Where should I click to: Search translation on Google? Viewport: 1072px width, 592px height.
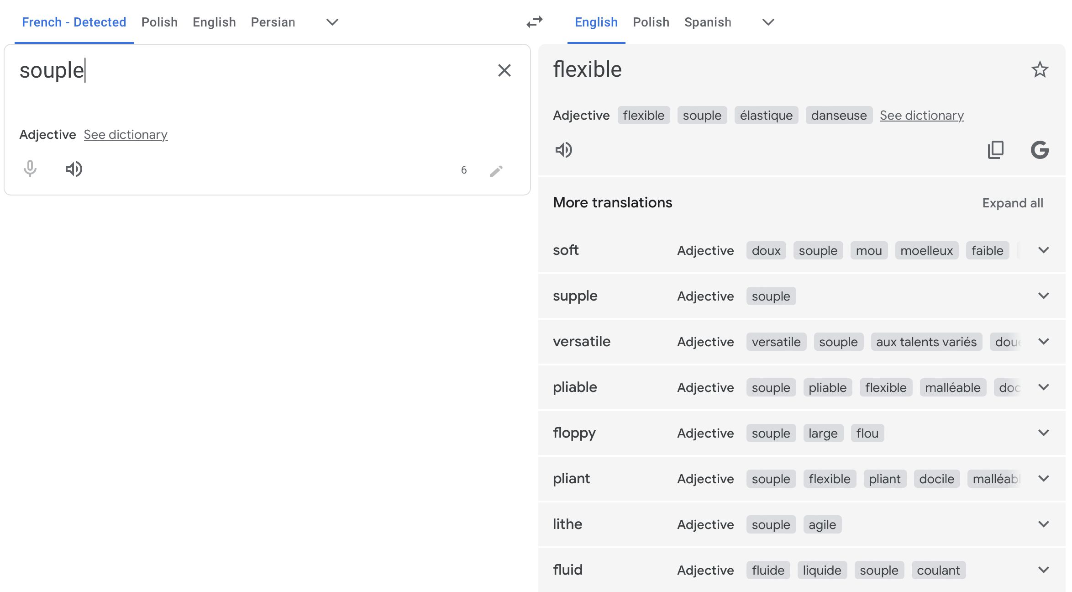click(x=1040, y=150)
